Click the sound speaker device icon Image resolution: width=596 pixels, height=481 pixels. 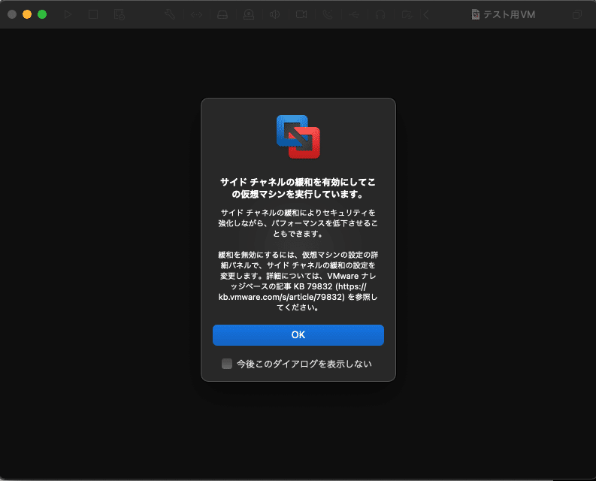(274, 14)
